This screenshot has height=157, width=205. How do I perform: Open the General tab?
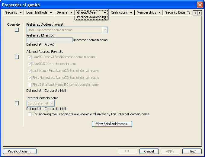coord(62,12)
